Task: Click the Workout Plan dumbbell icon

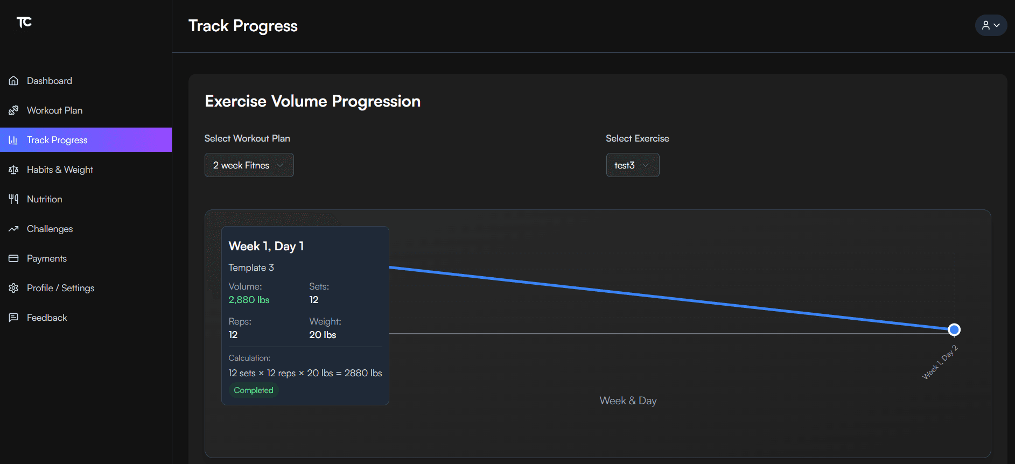Action: 13,110
